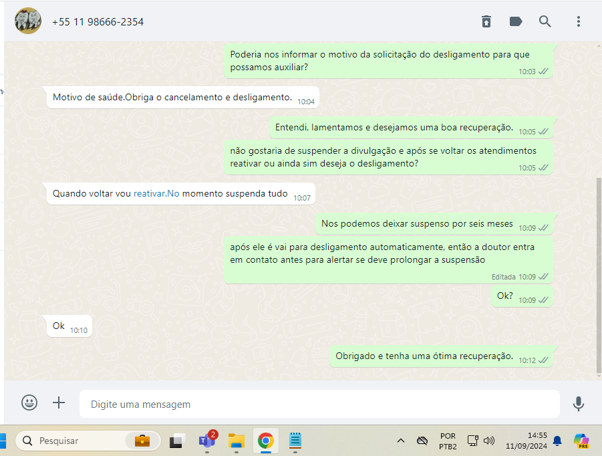Click the trash icon in chat header

tap(486, 21)
